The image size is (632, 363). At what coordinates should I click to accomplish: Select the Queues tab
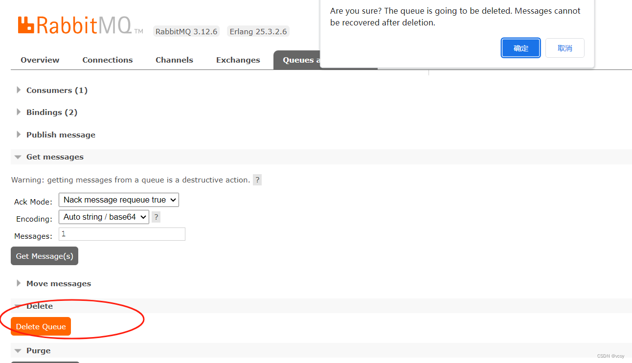297,60
